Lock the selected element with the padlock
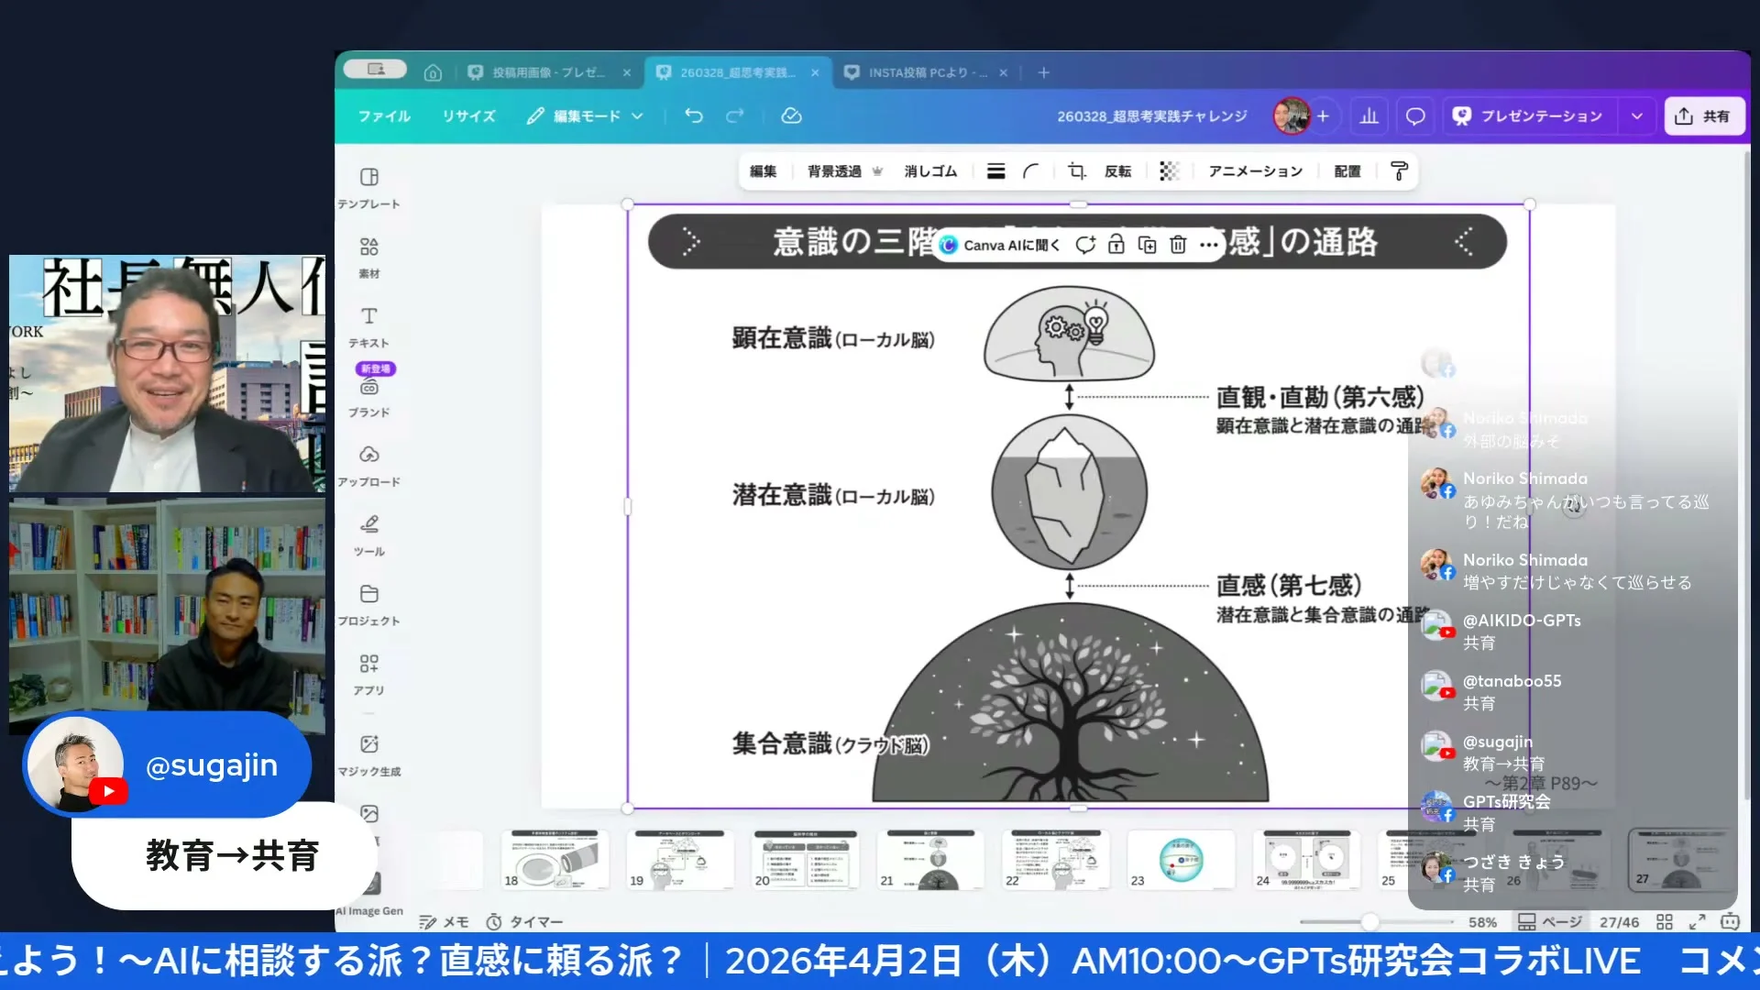Screen dimensions: 1760x990 click(1116, 245)
